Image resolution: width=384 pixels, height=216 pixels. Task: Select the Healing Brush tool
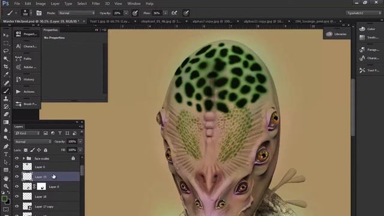6,83
